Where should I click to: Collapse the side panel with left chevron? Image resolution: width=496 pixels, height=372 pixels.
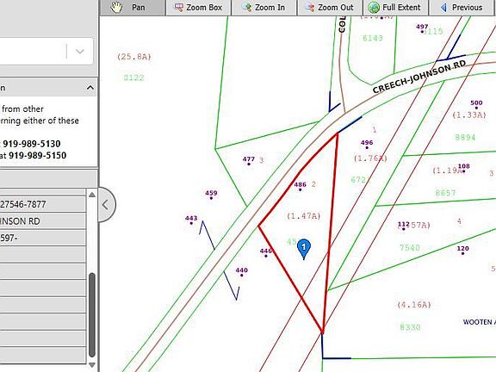(106, 205)
